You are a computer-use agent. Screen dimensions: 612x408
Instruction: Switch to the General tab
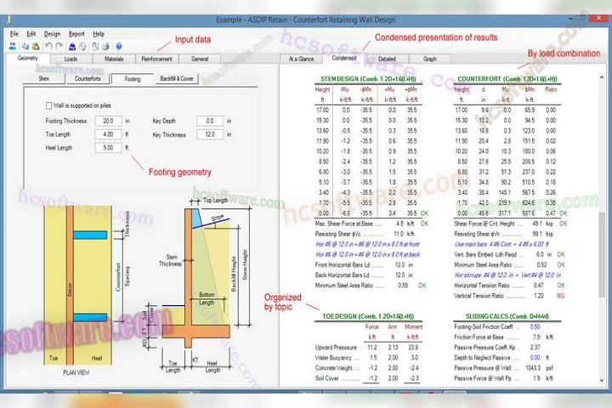pyautogui.click(x=200, y=59)
